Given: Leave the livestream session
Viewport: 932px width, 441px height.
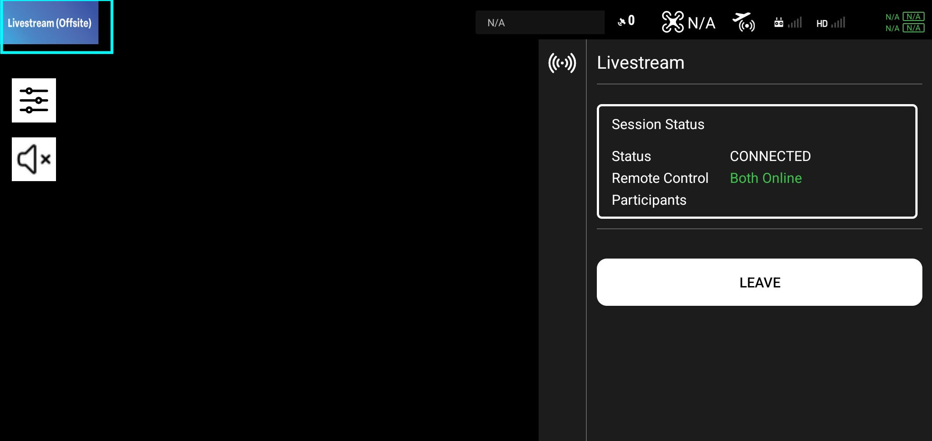Looking at the screenshot, I should coord(759,282).
